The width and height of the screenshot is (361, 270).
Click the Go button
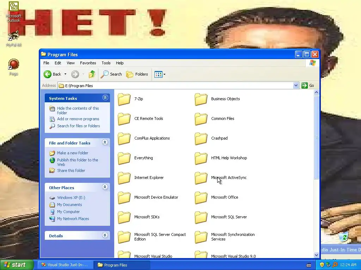[x=308, y=85]
